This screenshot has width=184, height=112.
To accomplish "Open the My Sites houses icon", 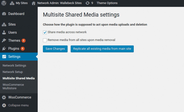I will click(x=12, y=3).
